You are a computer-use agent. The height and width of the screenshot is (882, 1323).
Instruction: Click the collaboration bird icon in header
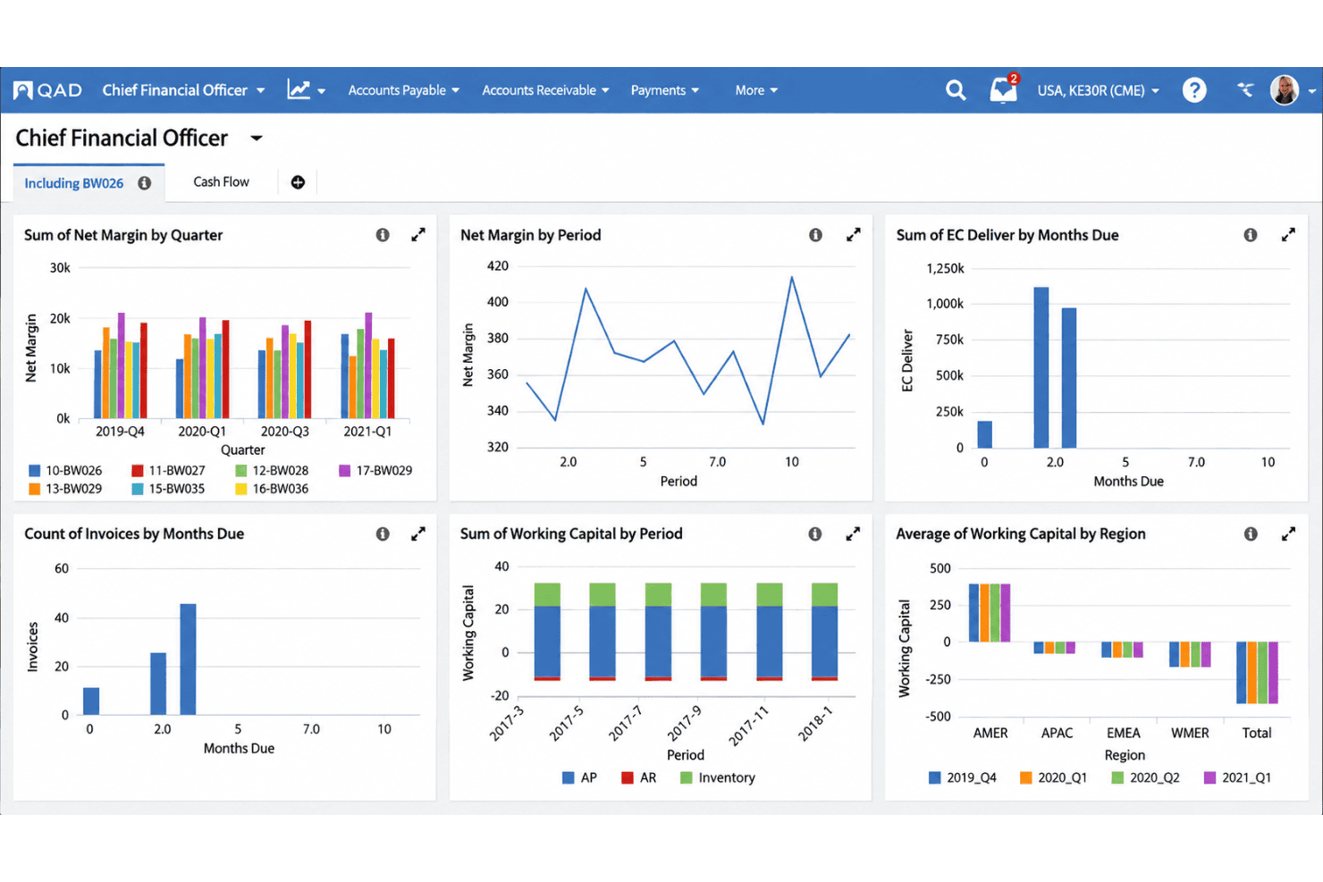[1245, 89]
